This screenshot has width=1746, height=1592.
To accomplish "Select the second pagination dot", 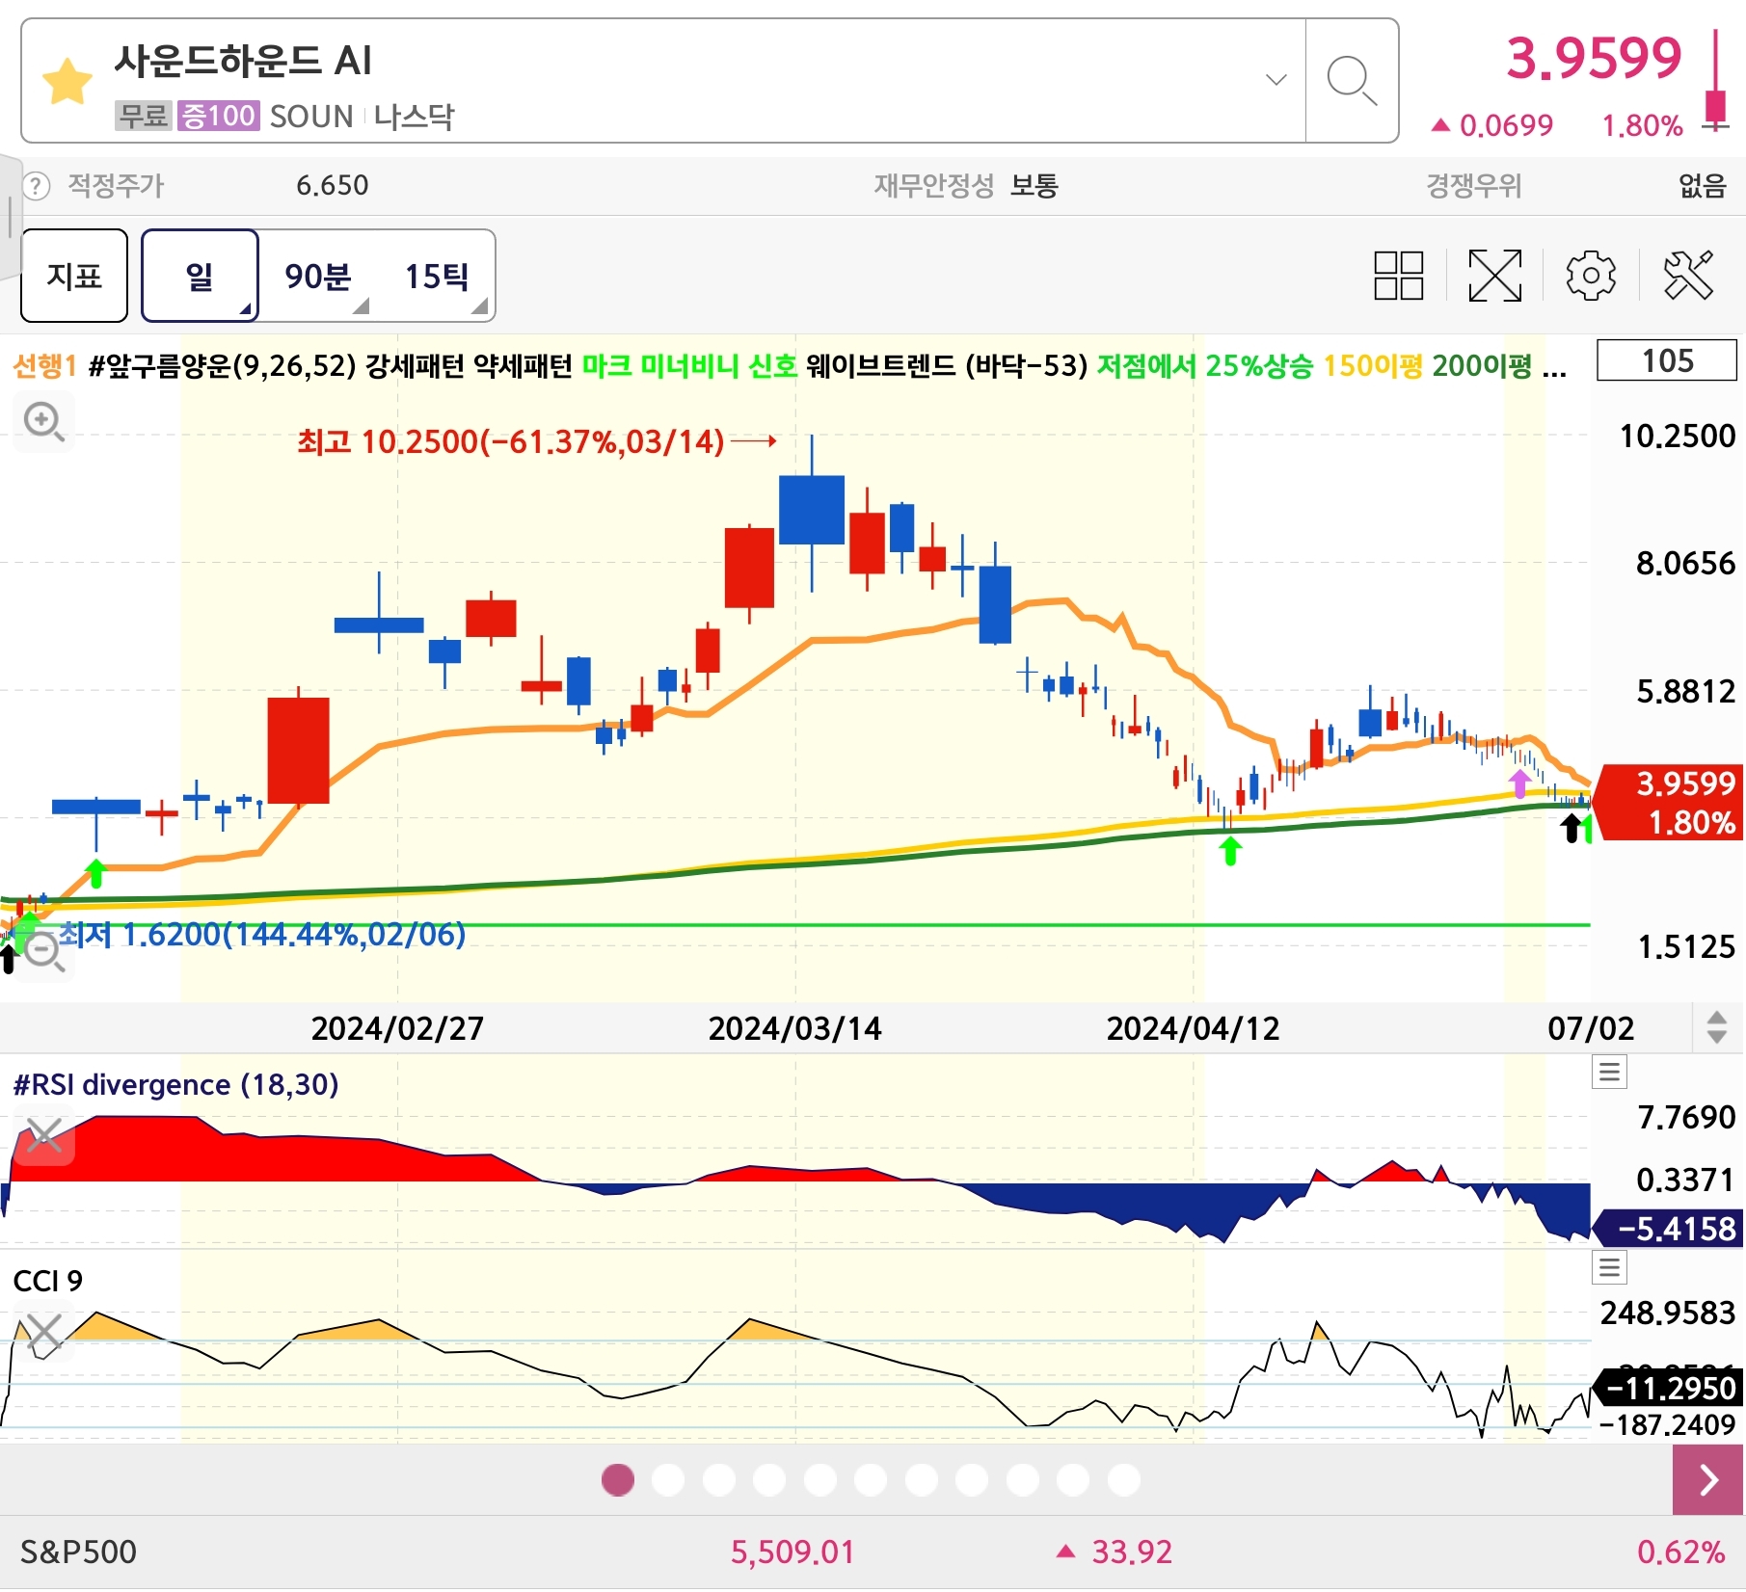I will pos(668,1479).
